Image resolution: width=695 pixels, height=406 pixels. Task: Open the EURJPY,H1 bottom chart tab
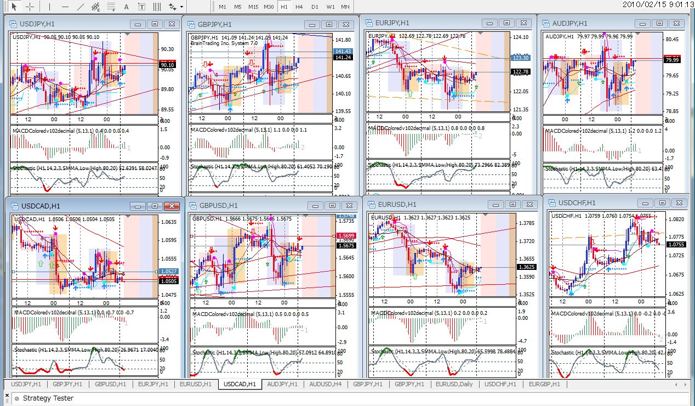click(x=153, y=384)
